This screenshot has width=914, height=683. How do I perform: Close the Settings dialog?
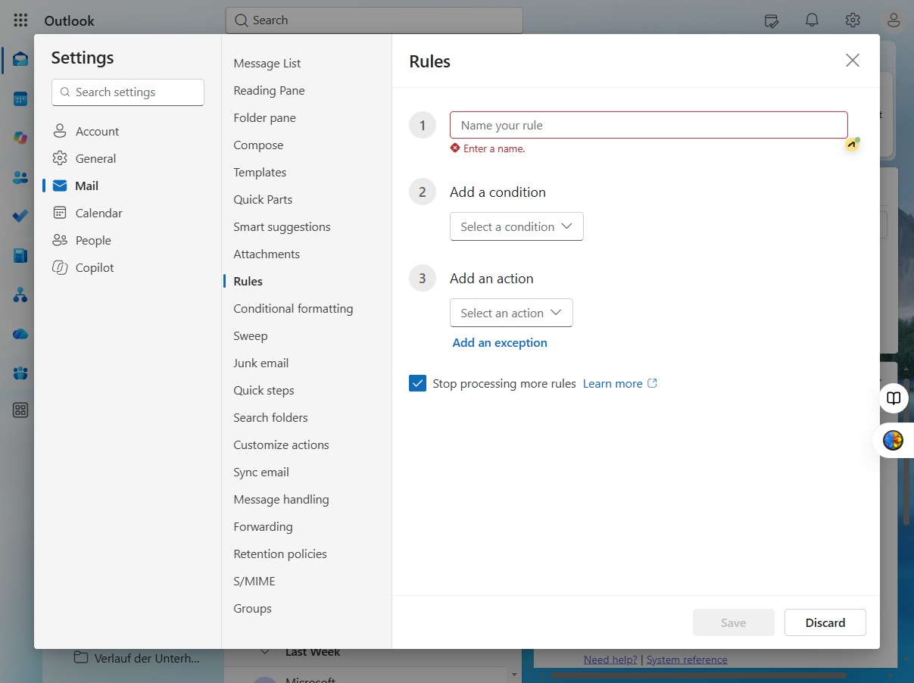tap(853, 61)
